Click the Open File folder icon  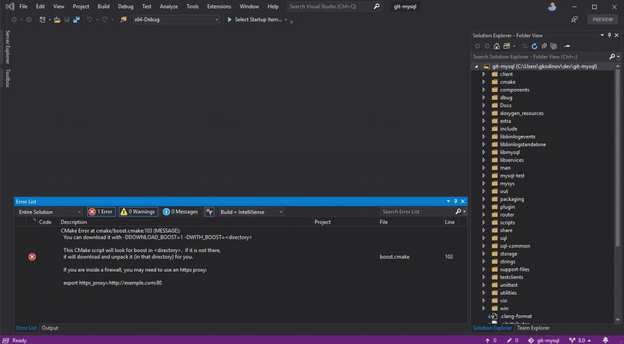57,19
